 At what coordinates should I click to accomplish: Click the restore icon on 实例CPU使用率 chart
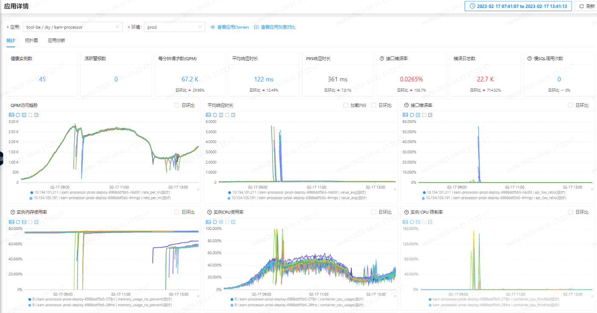tap(215, 222)
